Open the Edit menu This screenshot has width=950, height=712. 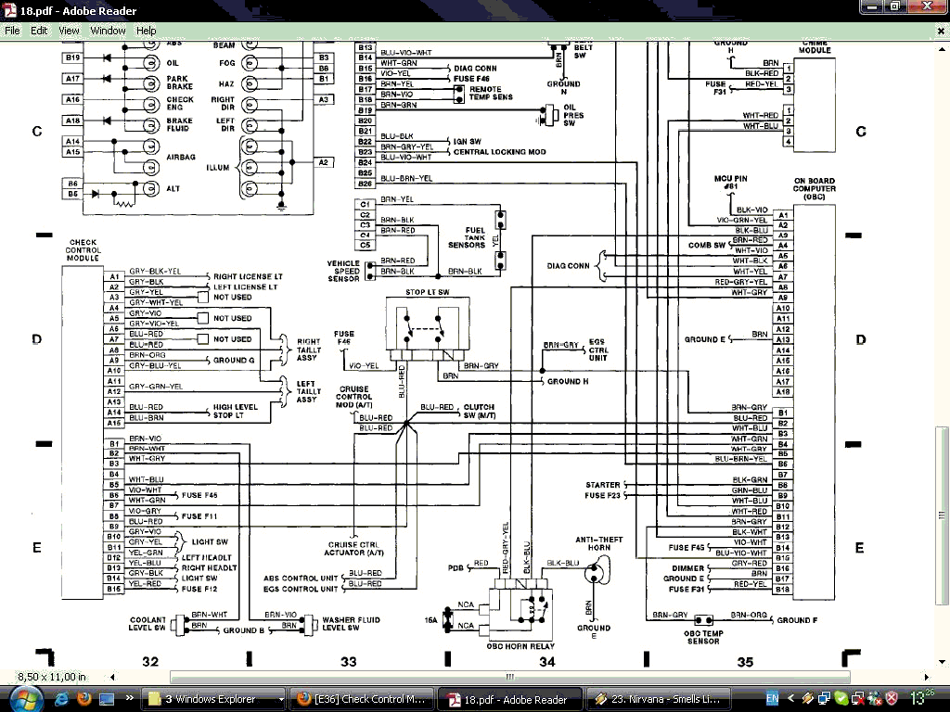pos(39,31)
